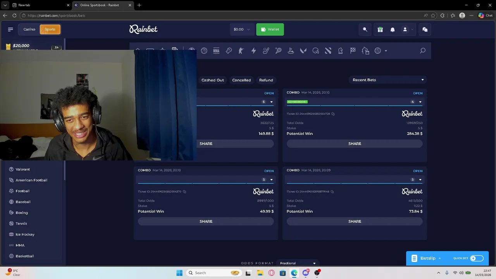Share the 73.84 $ potential win bet

pos(355,221)
